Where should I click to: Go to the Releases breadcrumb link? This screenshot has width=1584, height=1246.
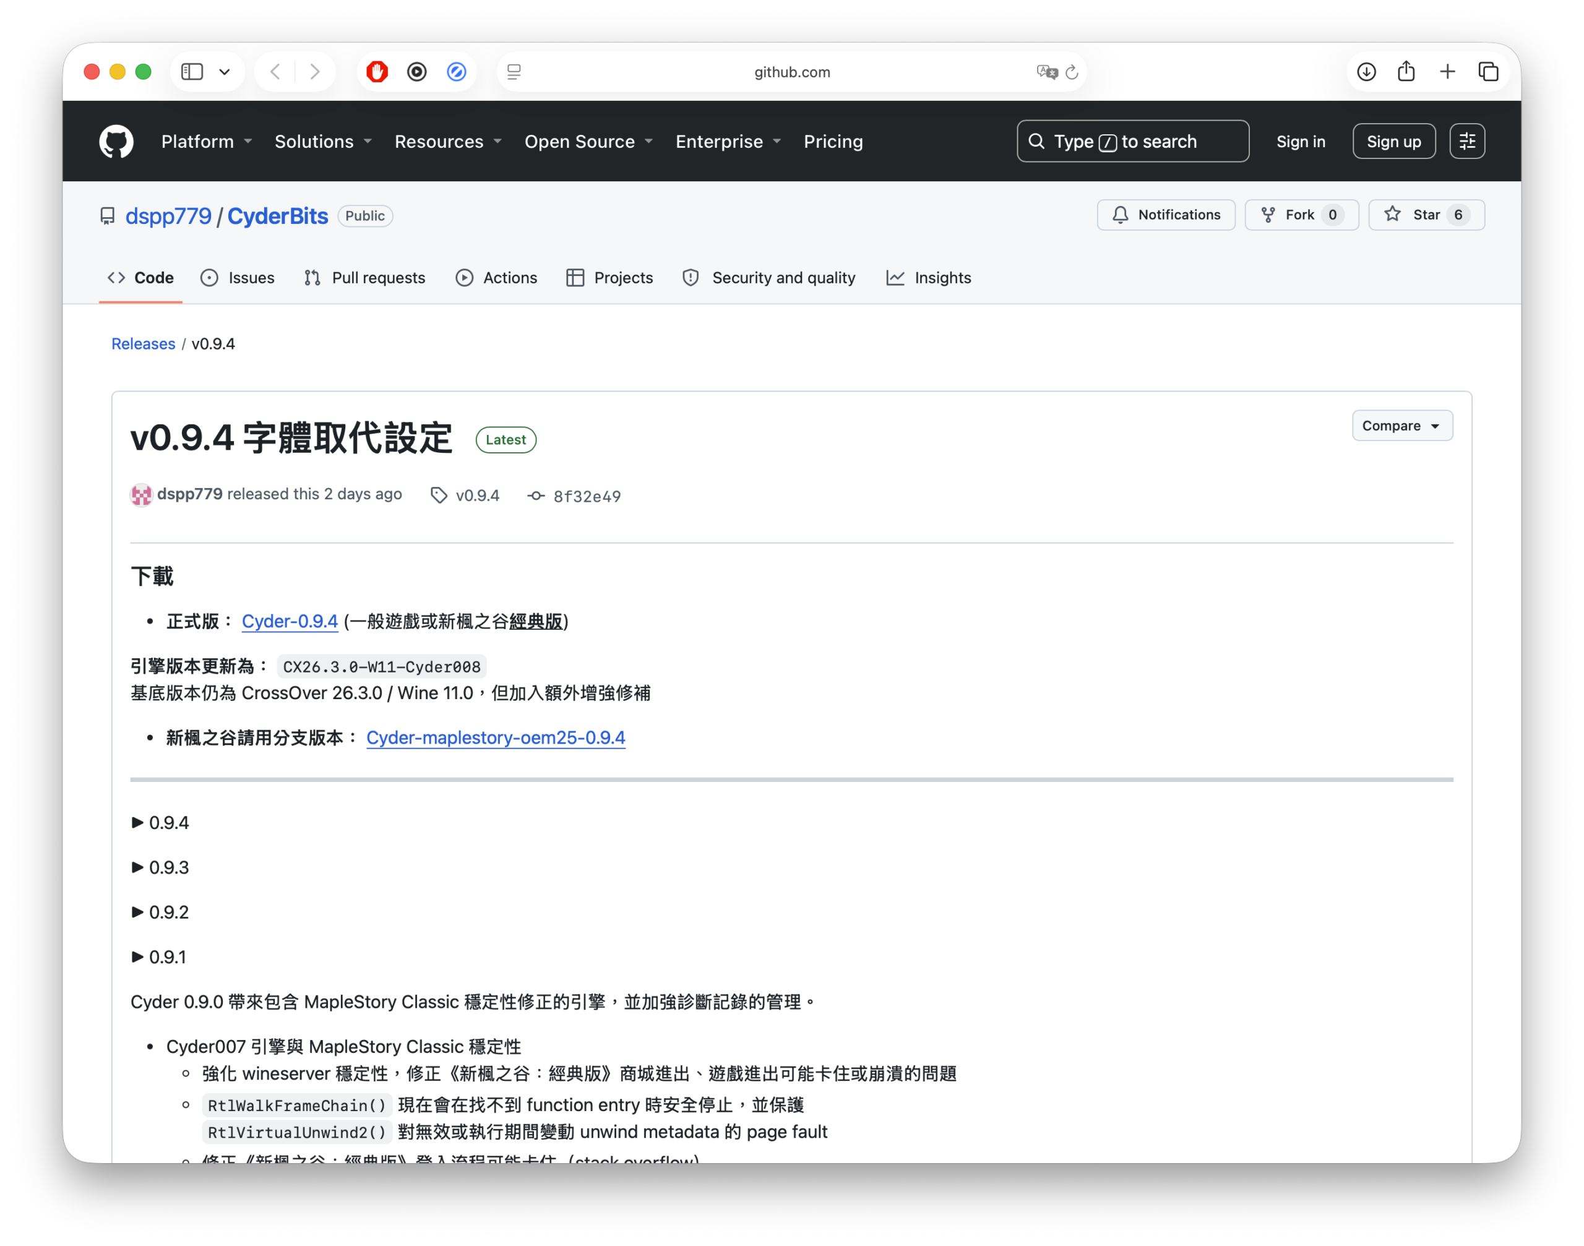(x=143, y=343)
